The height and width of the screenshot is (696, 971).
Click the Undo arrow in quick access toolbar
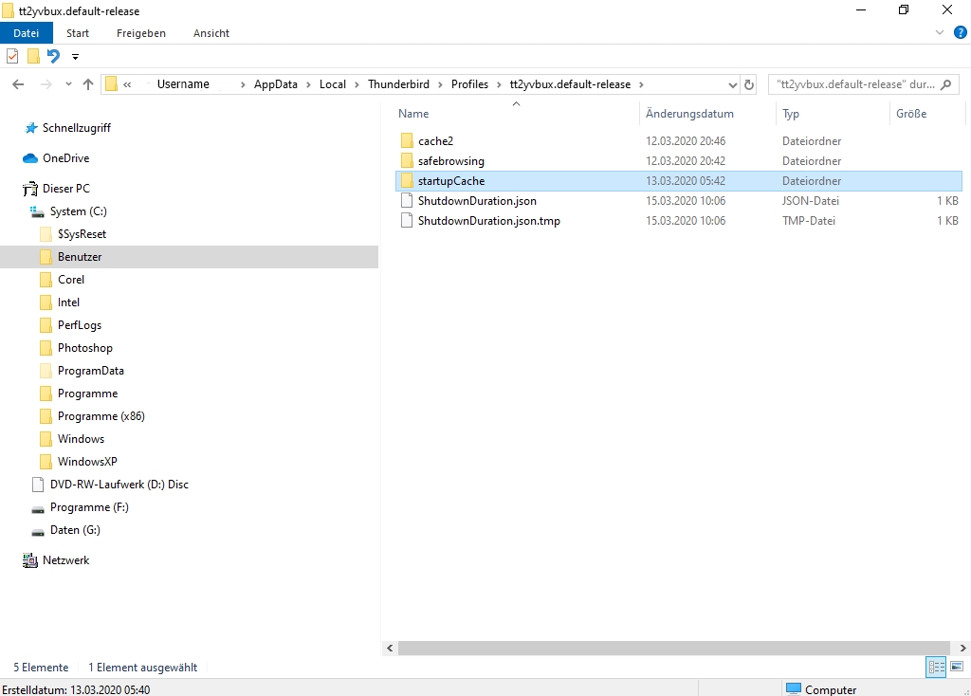pos(54,56)
